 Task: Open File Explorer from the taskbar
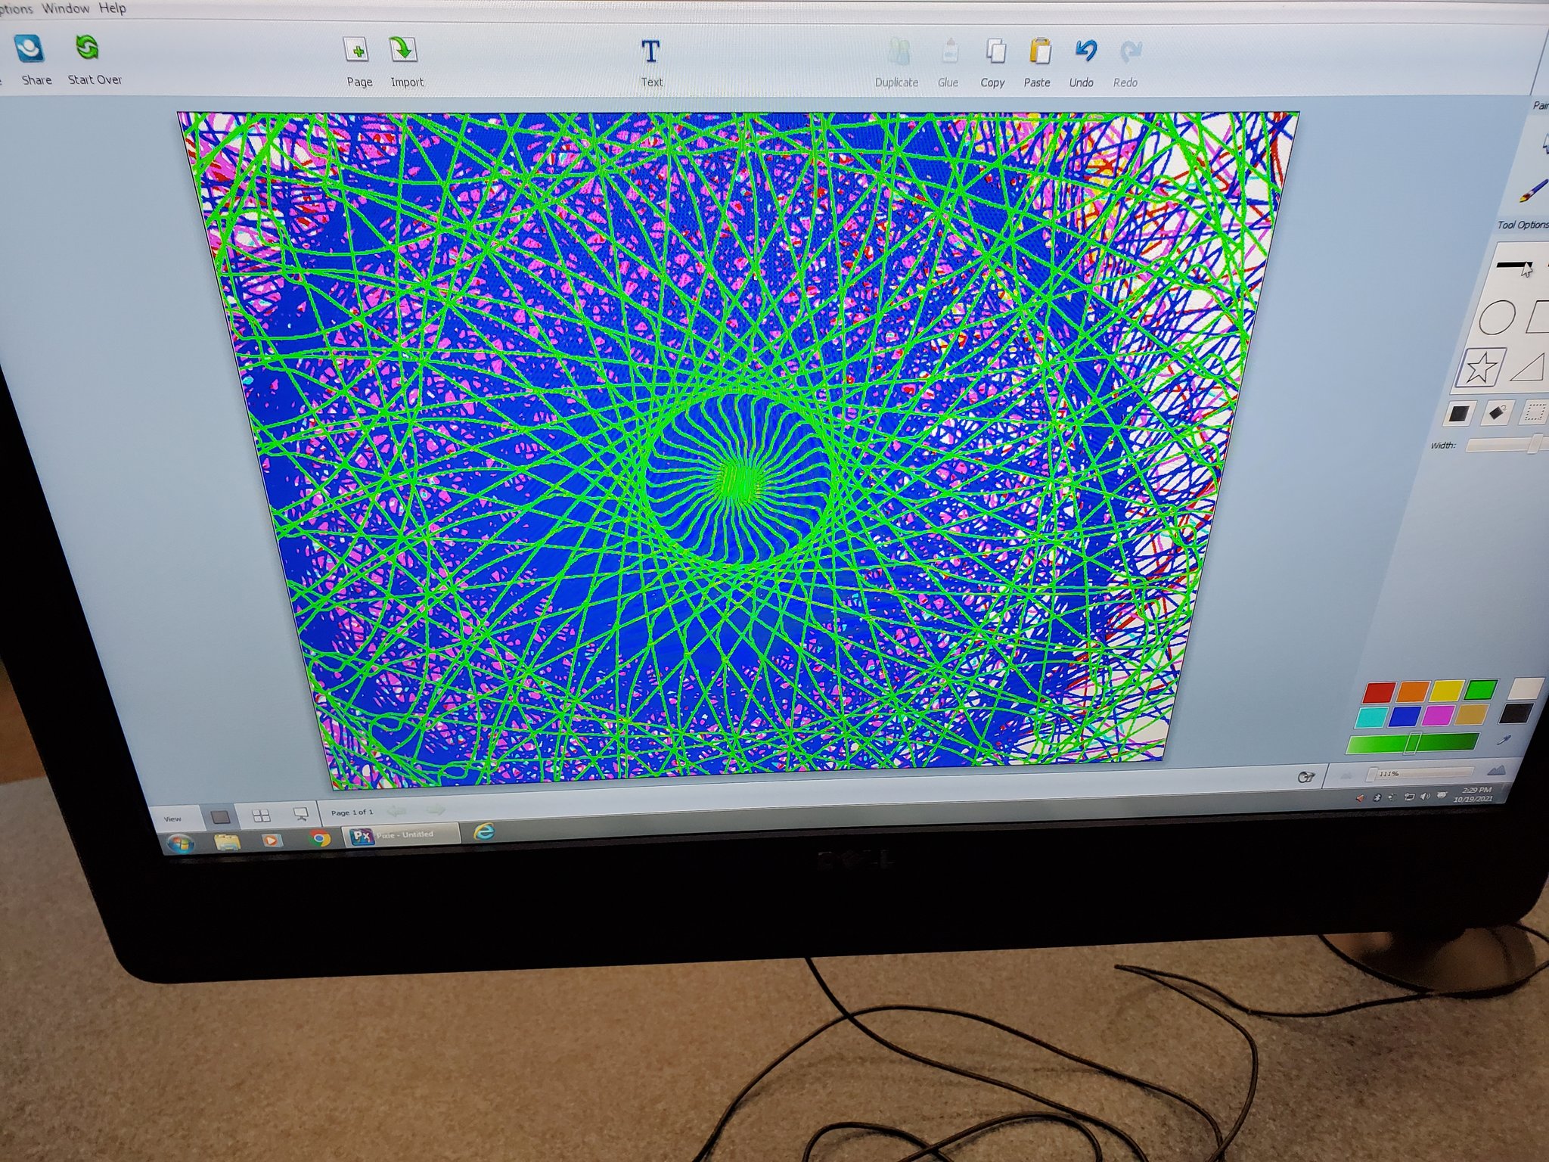[228, 841]
